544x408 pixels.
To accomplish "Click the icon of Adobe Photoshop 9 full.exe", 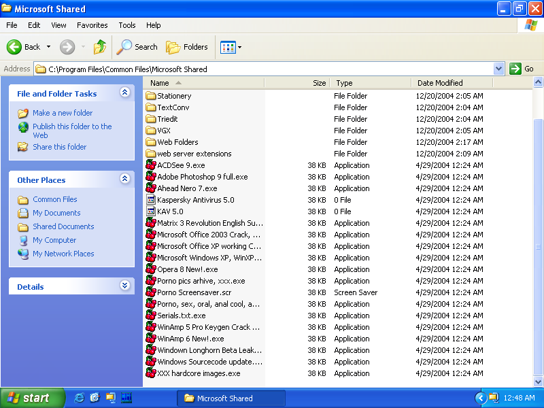I will [x=150, y=177].
